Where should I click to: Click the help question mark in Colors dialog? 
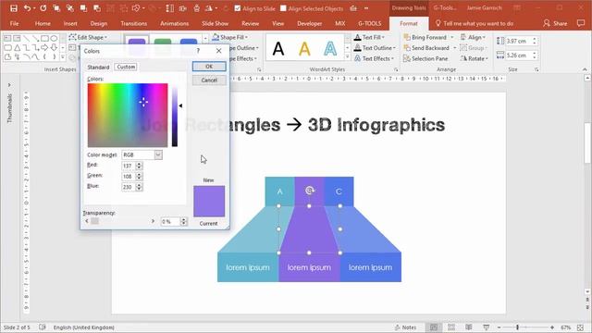(x=198, y=51)
